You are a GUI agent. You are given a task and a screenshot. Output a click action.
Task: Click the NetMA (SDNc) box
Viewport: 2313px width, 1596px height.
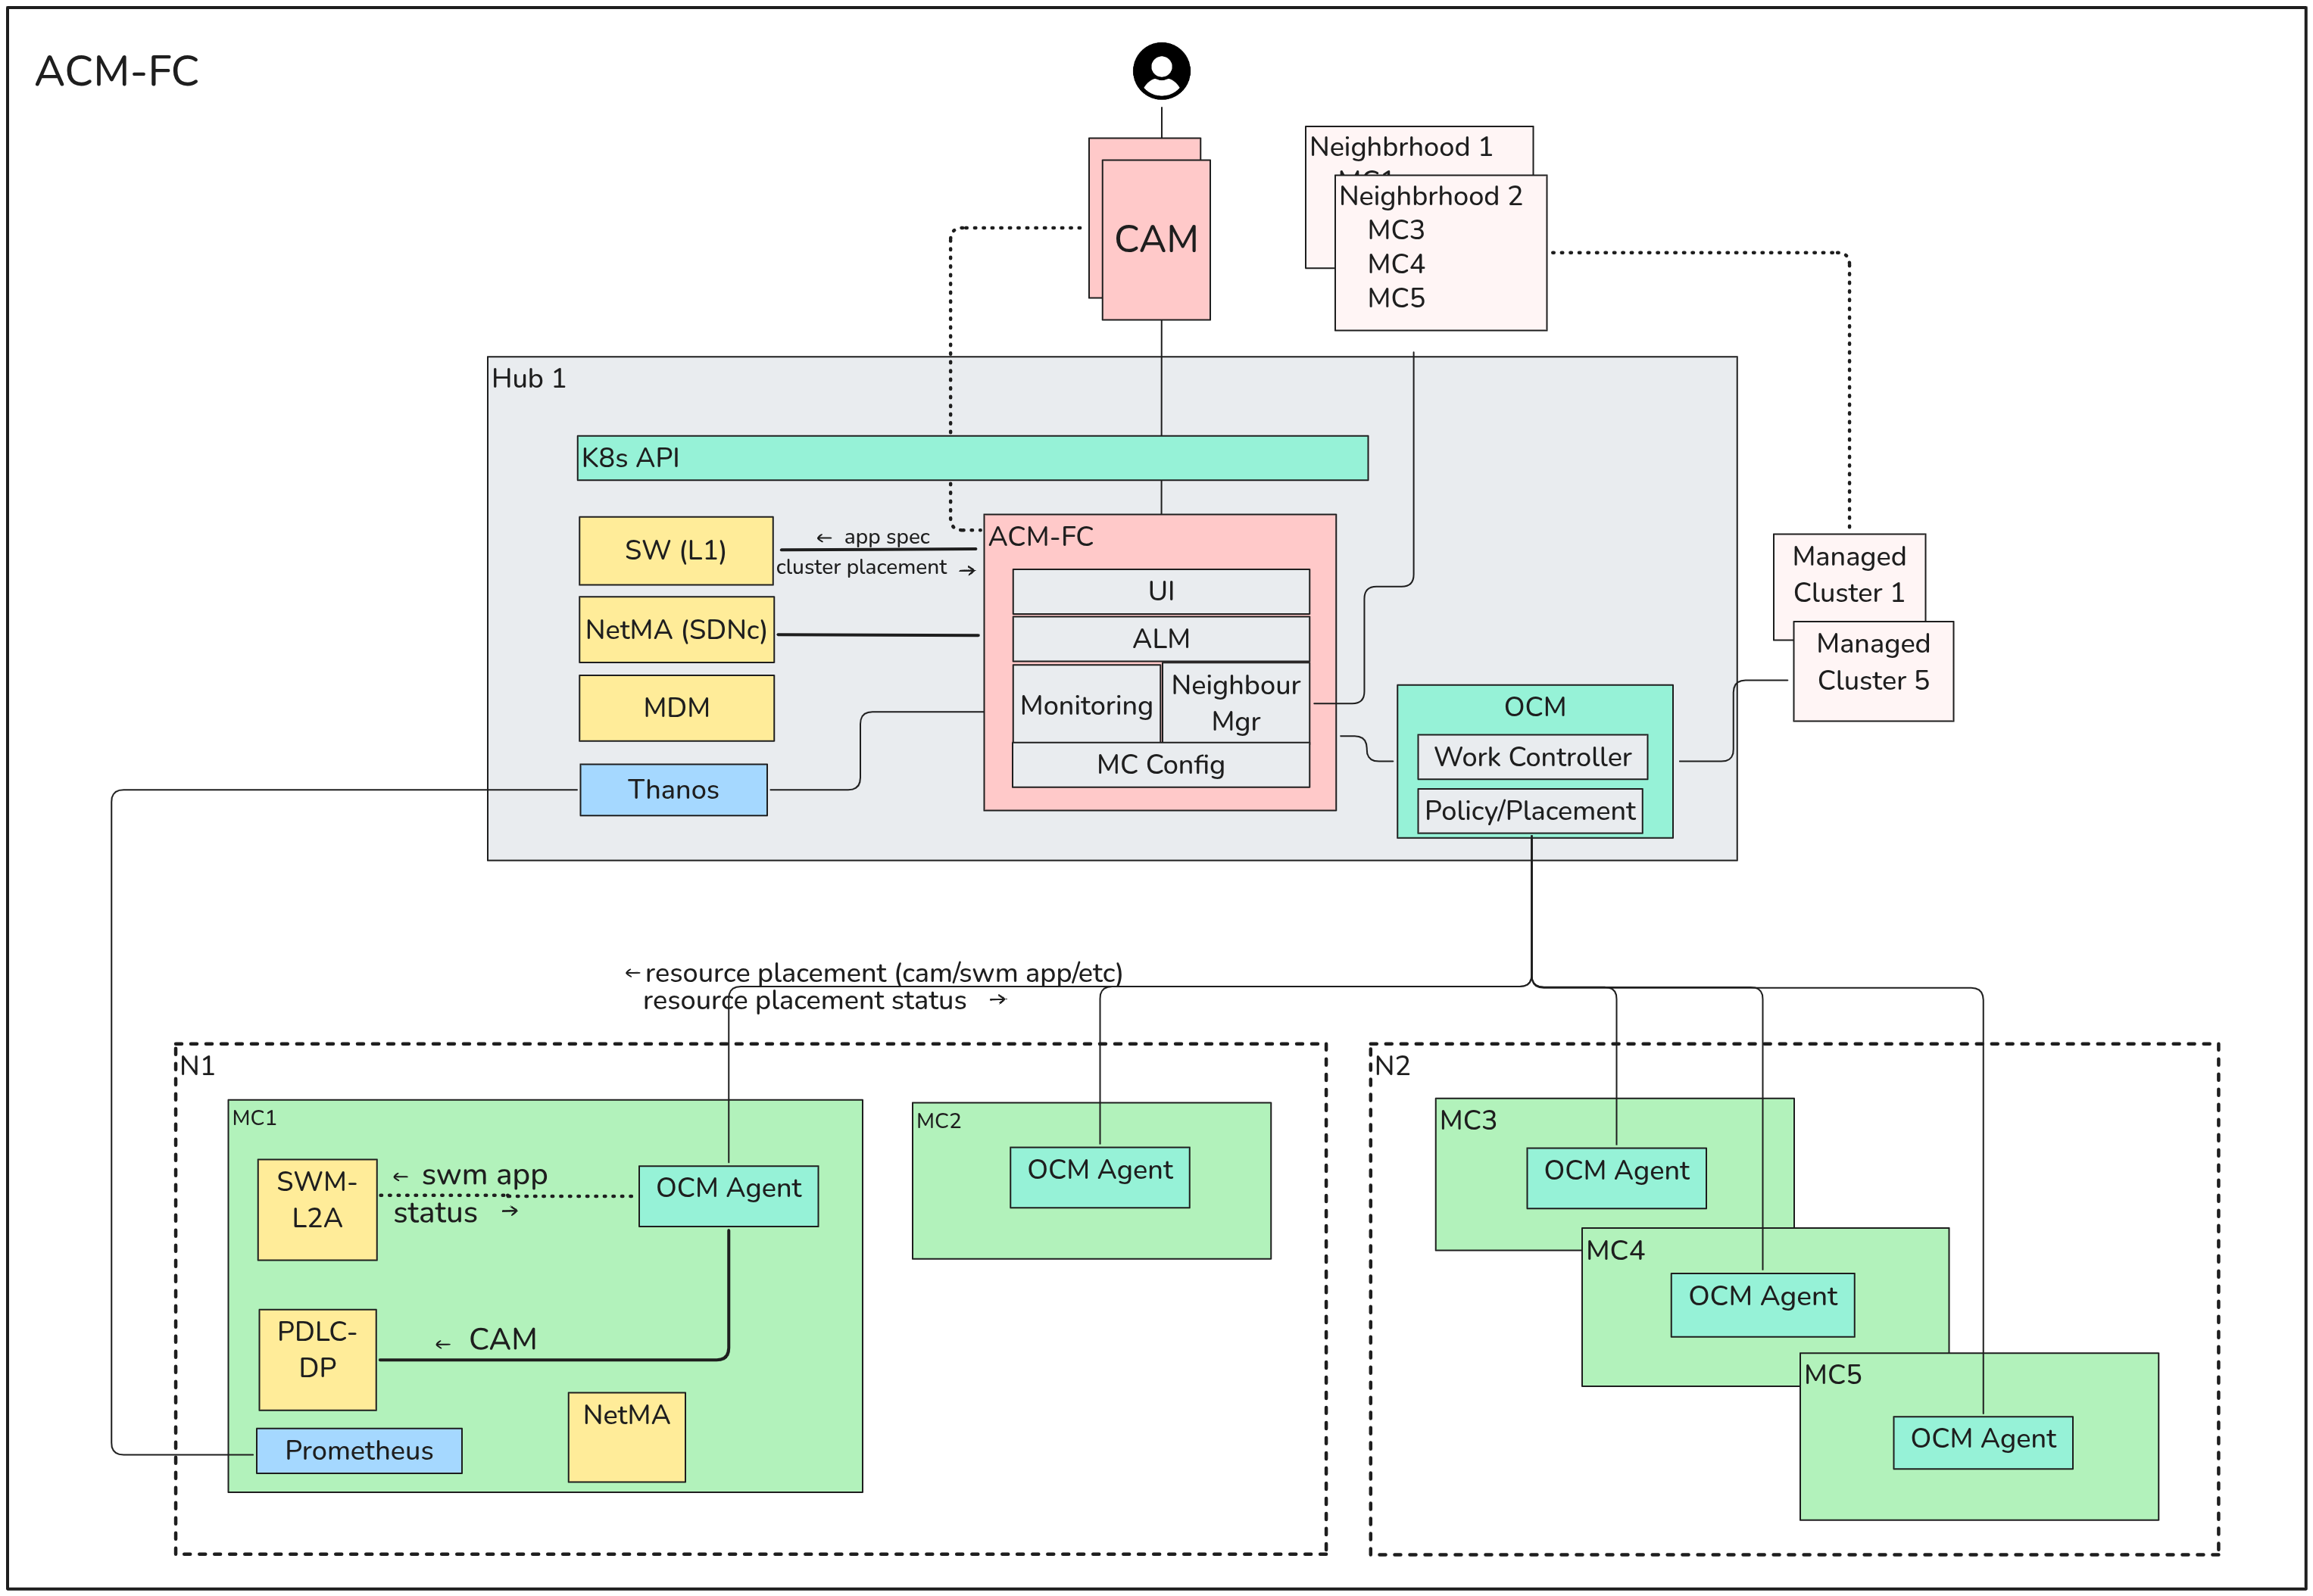[676, 629]
